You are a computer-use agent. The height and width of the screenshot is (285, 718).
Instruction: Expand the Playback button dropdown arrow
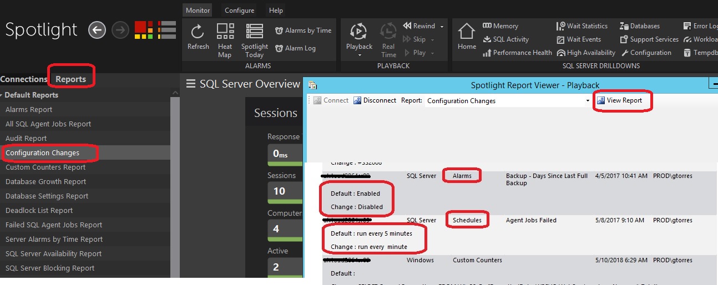pyautogui.click(x=360, y=55)
